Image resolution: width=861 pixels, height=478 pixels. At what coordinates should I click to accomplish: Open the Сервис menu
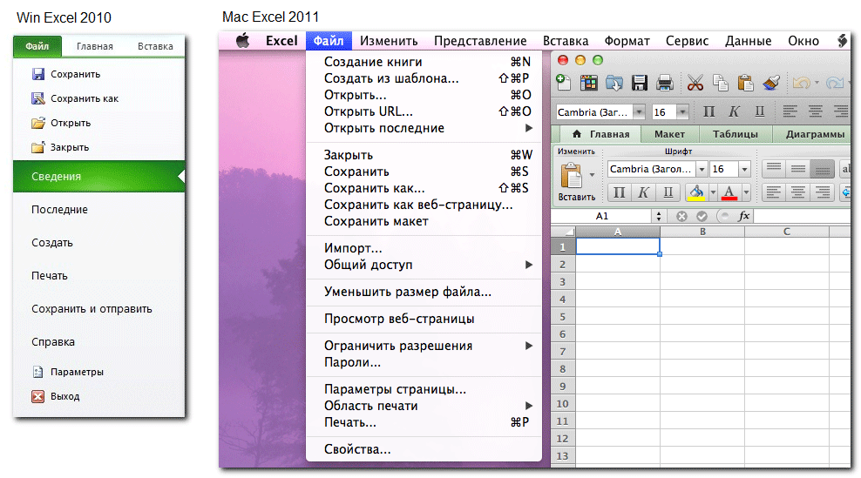click(x=687, y=41)
